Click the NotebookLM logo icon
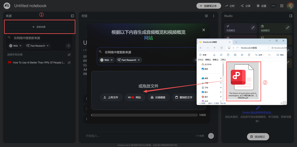 point(7,6)
